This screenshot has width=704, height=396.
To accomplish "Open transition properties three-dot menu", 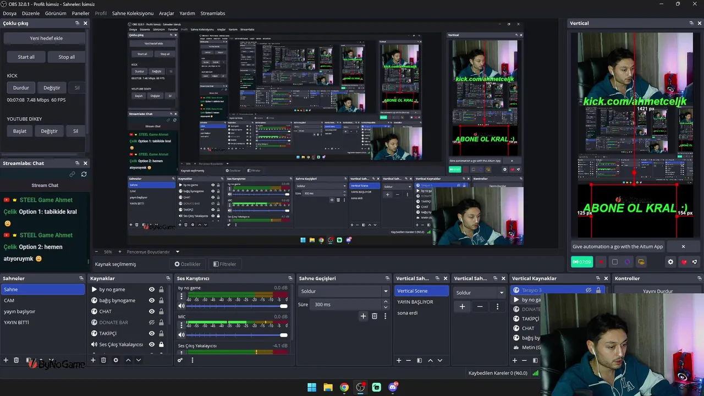I will (x=385, y=316).
